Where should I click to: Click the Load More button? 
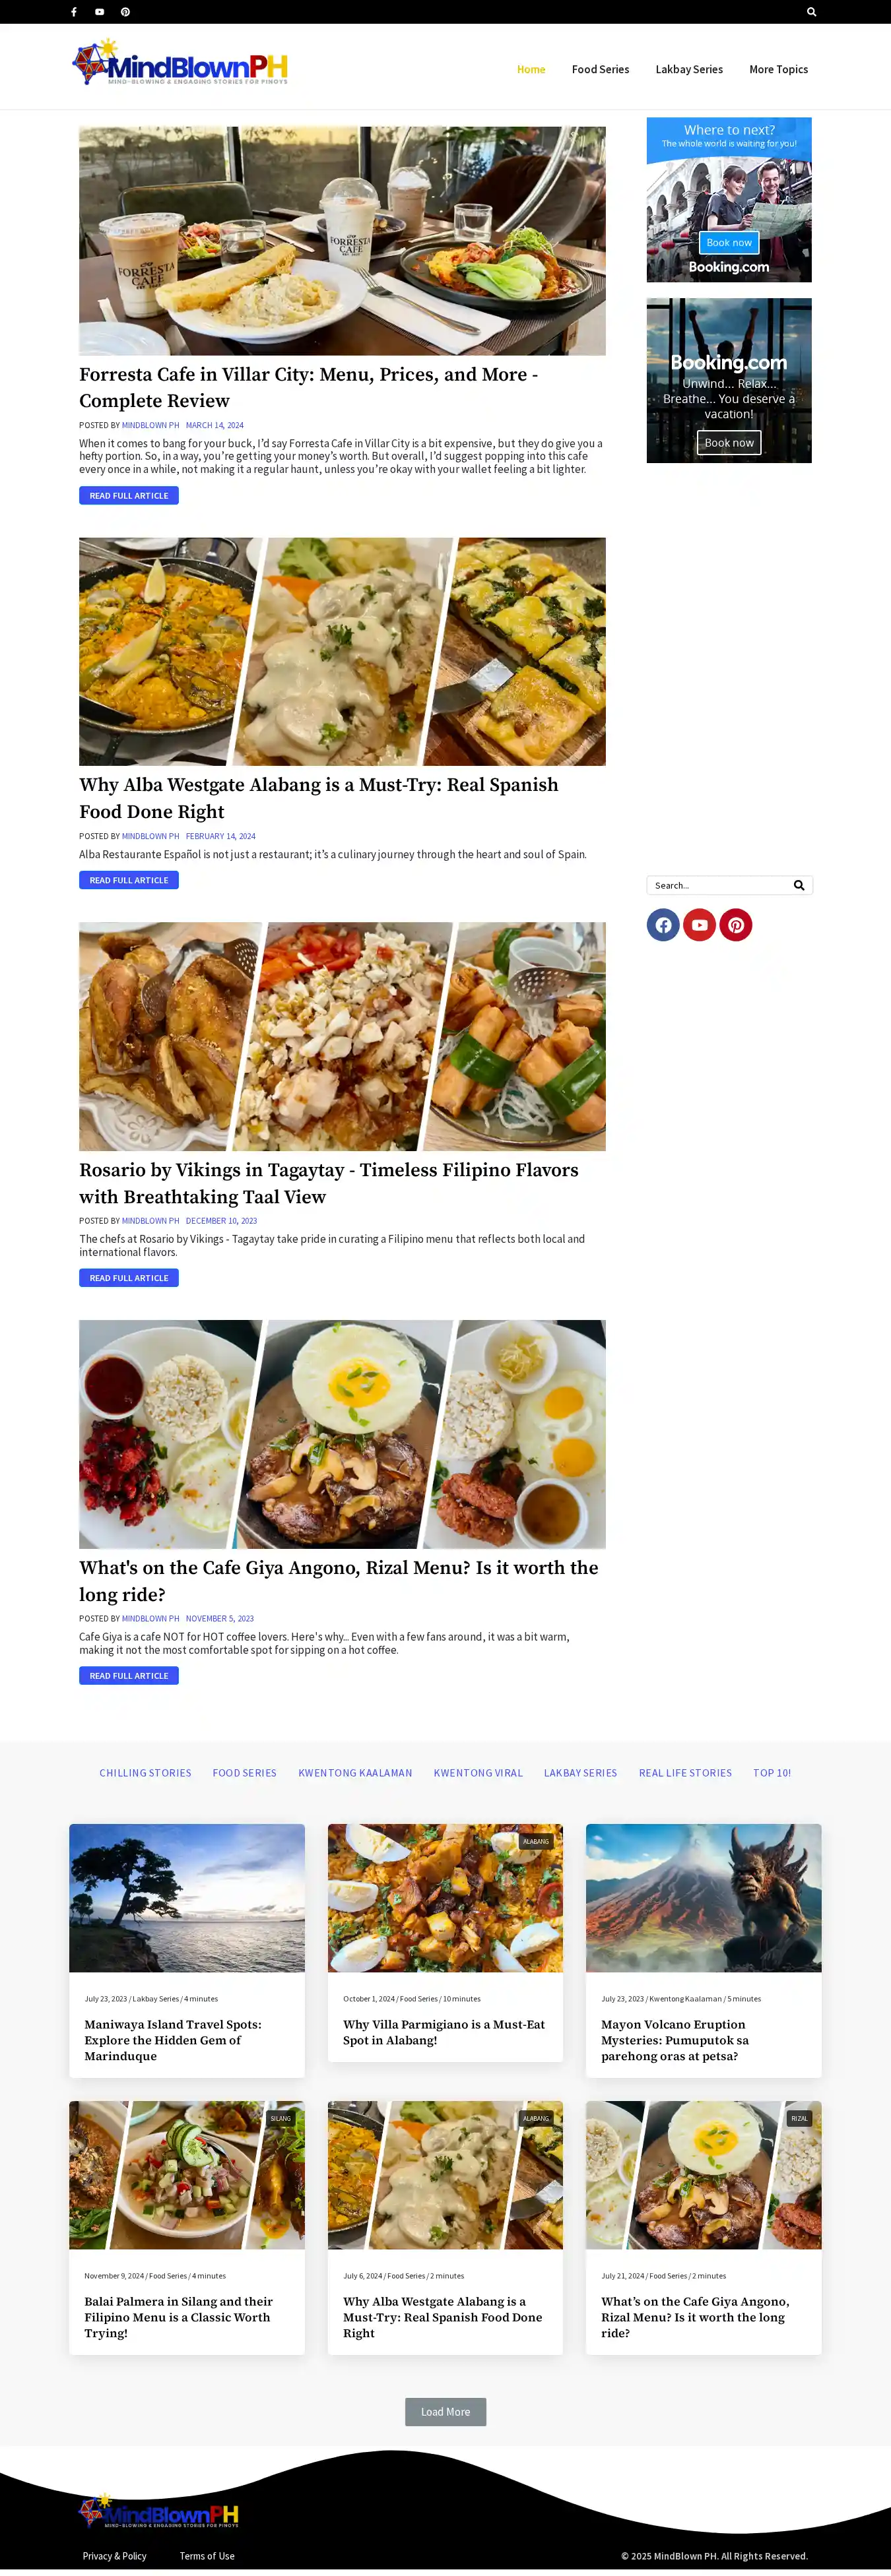pos(445,2412)
